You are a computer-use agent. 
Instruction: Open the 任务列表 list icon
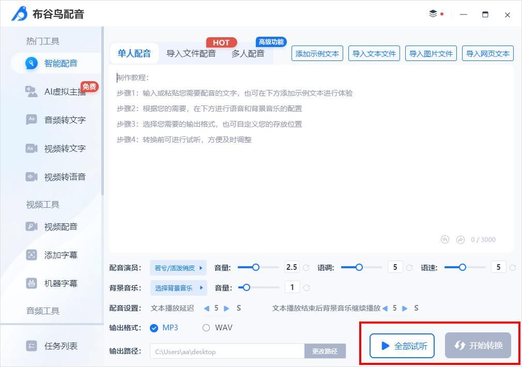click(32, 346)
